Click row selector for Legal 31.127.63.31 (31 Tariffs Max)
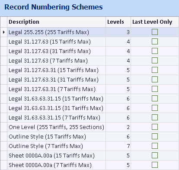The image size is (179, 170). click(3, 79)
